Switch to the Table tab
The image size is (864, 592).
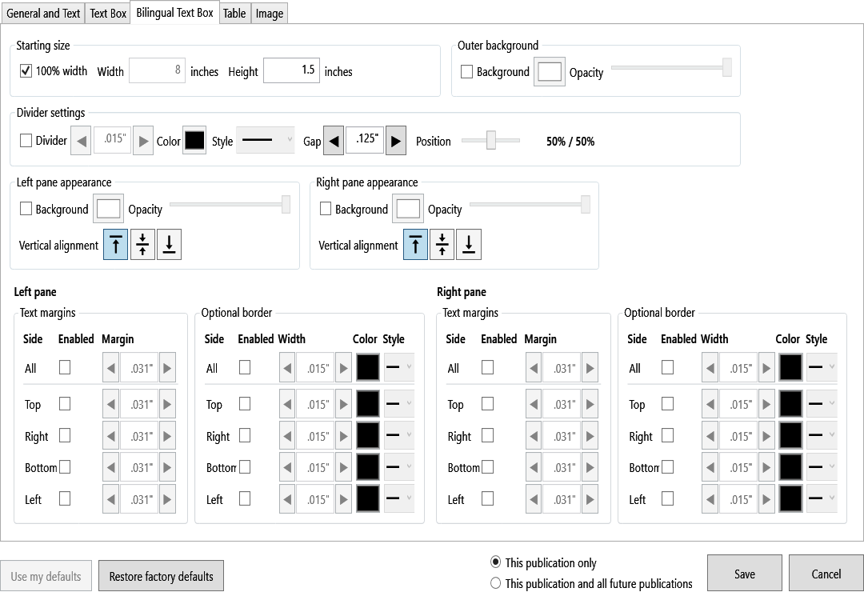[x=234, y=14]
